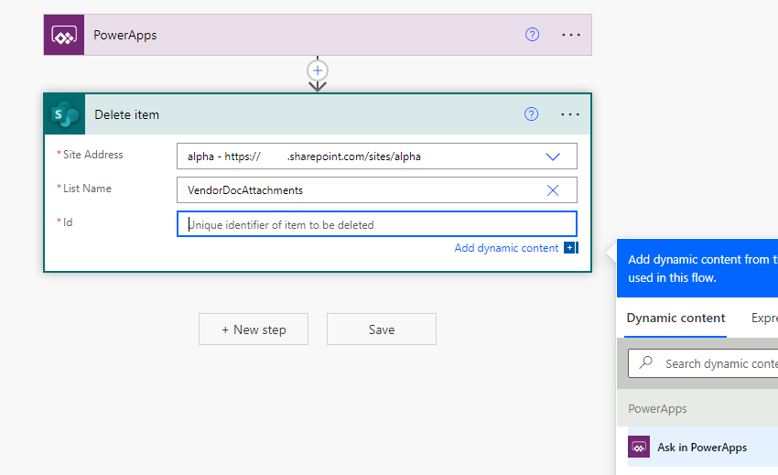
Task: Clear the List Name value
Action: pos(553,190)
